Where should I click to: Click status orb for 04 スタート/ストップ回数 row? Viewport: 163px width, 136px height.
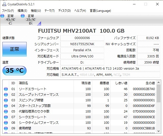pos(6,106)
